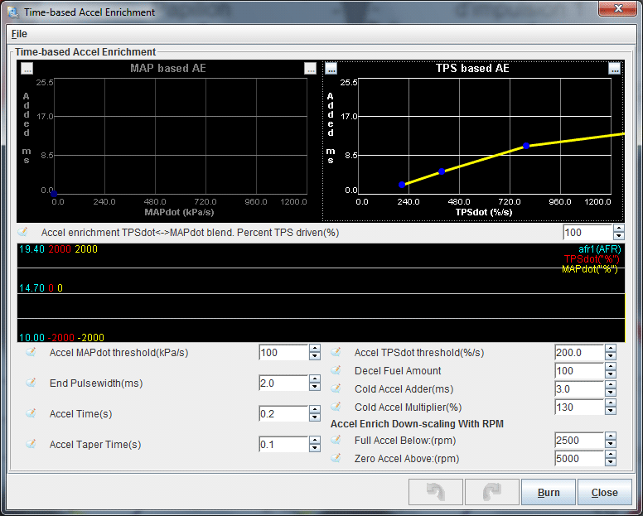Open top-left options button of TPS based AE graph
This screenshot has height=516, width=643.
(331, 69)
